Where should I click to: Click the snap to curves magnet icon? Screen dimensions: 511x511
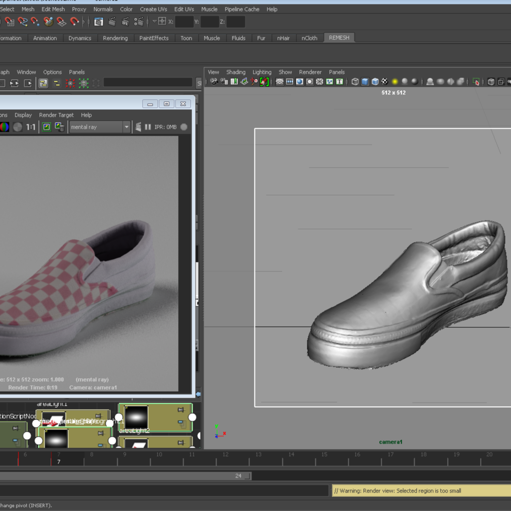click(22, 22)
